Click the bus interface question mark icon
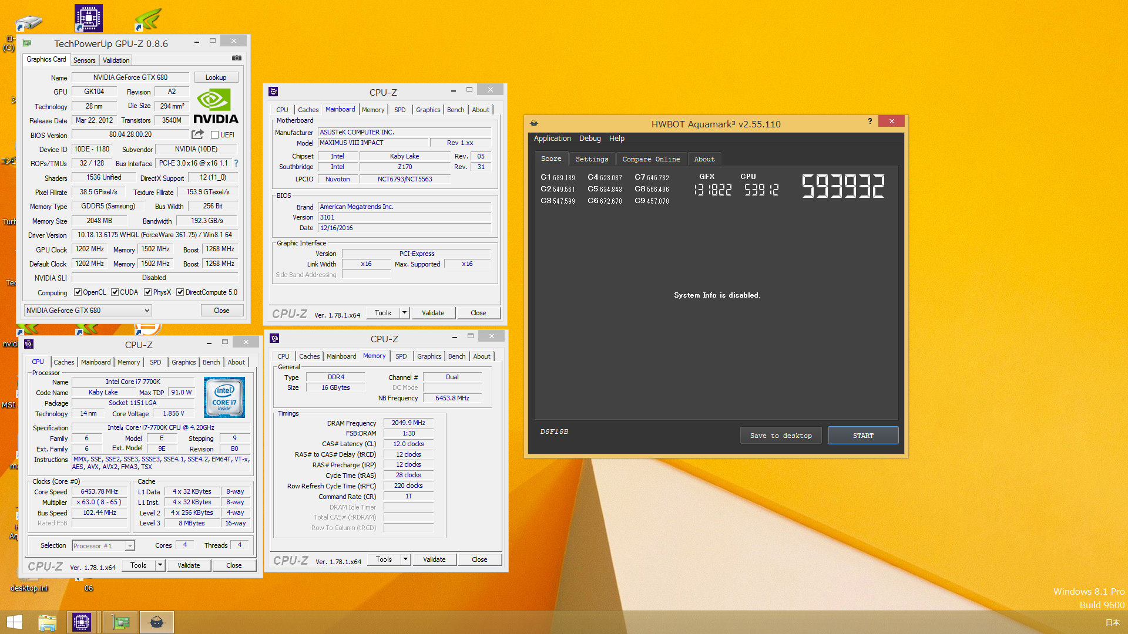This screenshot has width=1128, height=634. (x=236, y=163)
